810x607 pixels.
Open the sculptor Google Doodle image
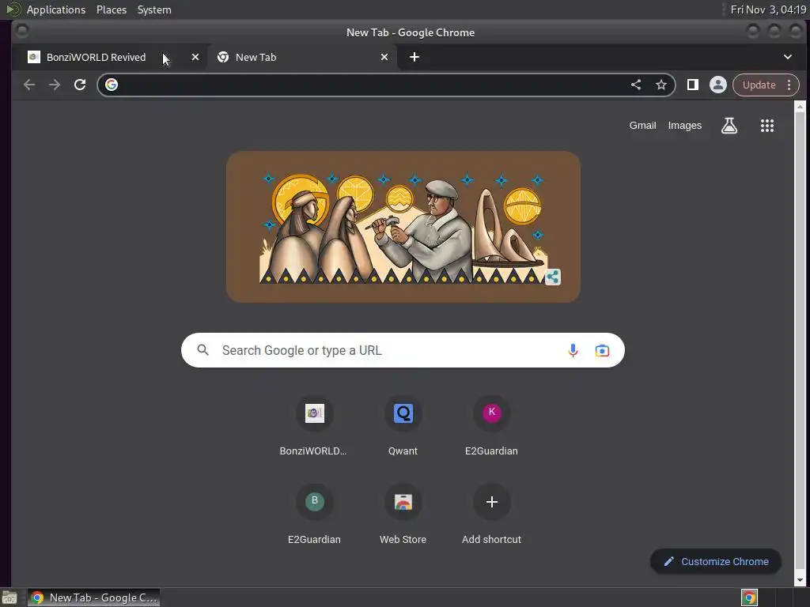403,227
